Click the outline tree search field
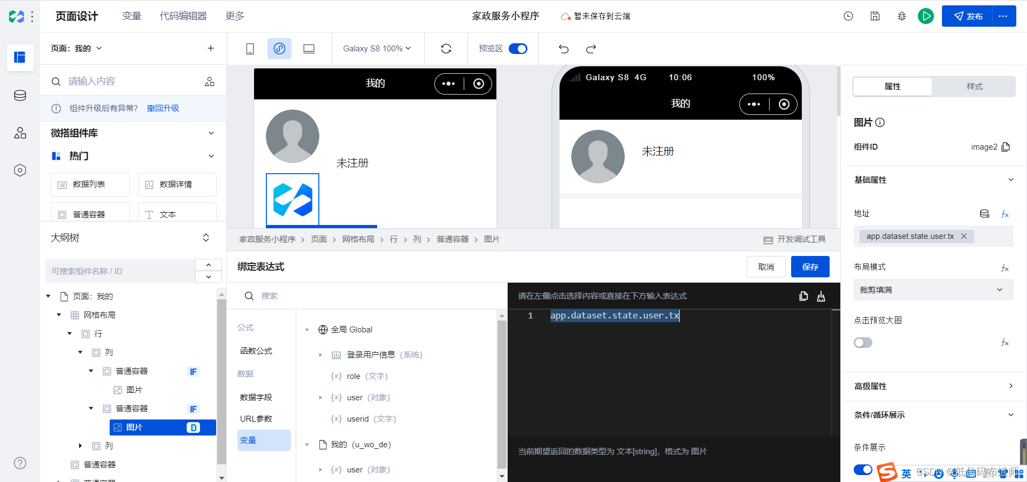 tap(120, 271)
